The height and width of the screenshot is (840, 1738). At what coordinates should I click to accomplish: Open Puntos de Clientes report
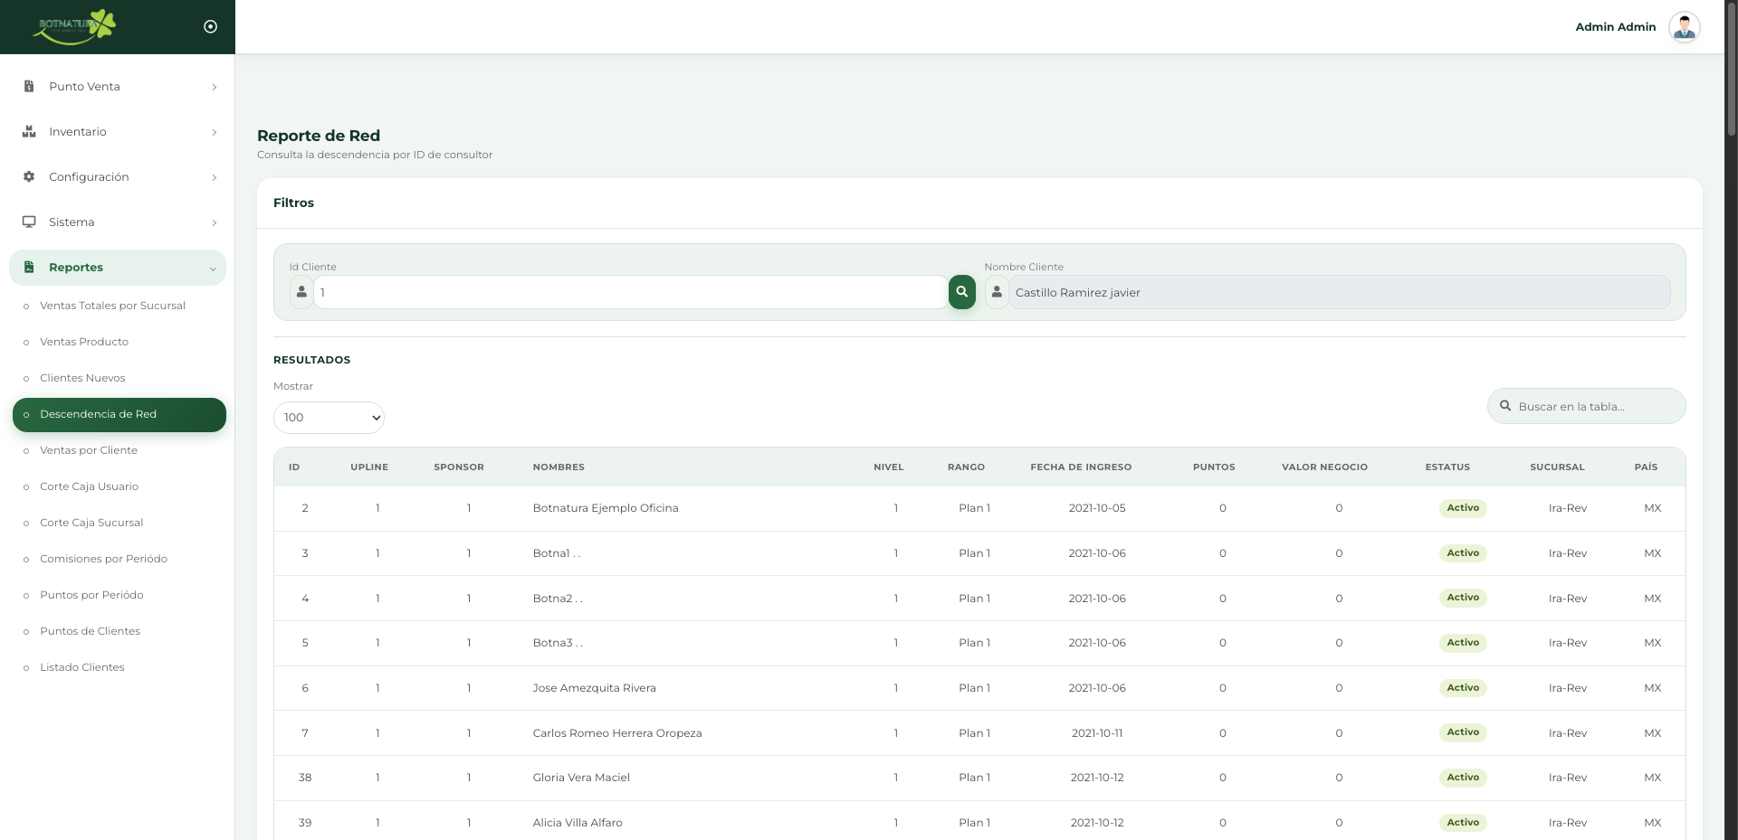[90, 631]
